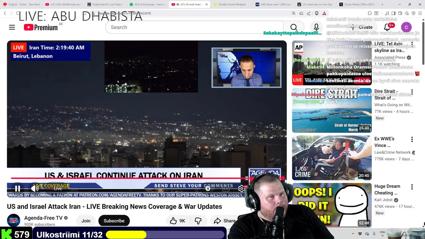The height and width of the screenshot is (239, 425).
Task: Toggle the video autoplay switch
Action: [208, 189]
